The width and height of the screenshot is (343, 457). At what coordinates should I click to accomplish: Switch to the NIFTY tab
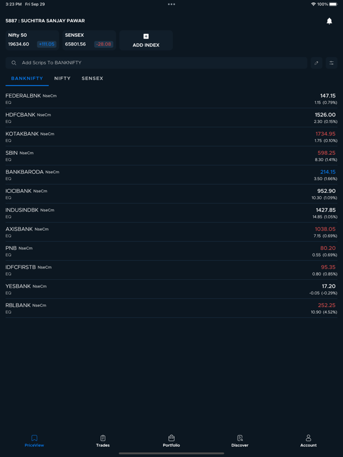point(63,79)
